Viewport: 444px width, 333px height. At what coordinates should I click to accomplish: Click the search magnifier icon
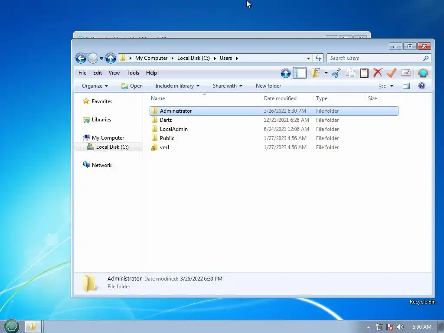point(426,58)
